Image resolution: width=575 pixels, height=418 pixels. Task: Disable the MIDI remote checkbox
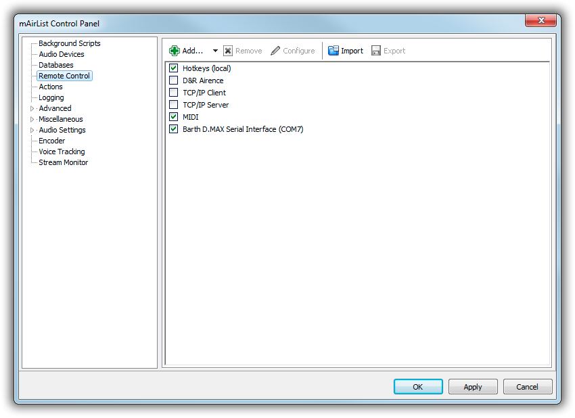point(174,117)
